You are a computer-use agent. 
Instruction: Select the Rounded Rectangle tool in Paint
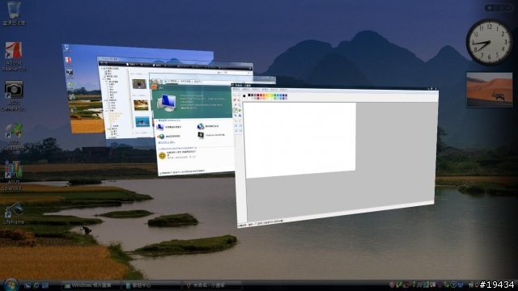pyautogui.click(x=240, y=130)
